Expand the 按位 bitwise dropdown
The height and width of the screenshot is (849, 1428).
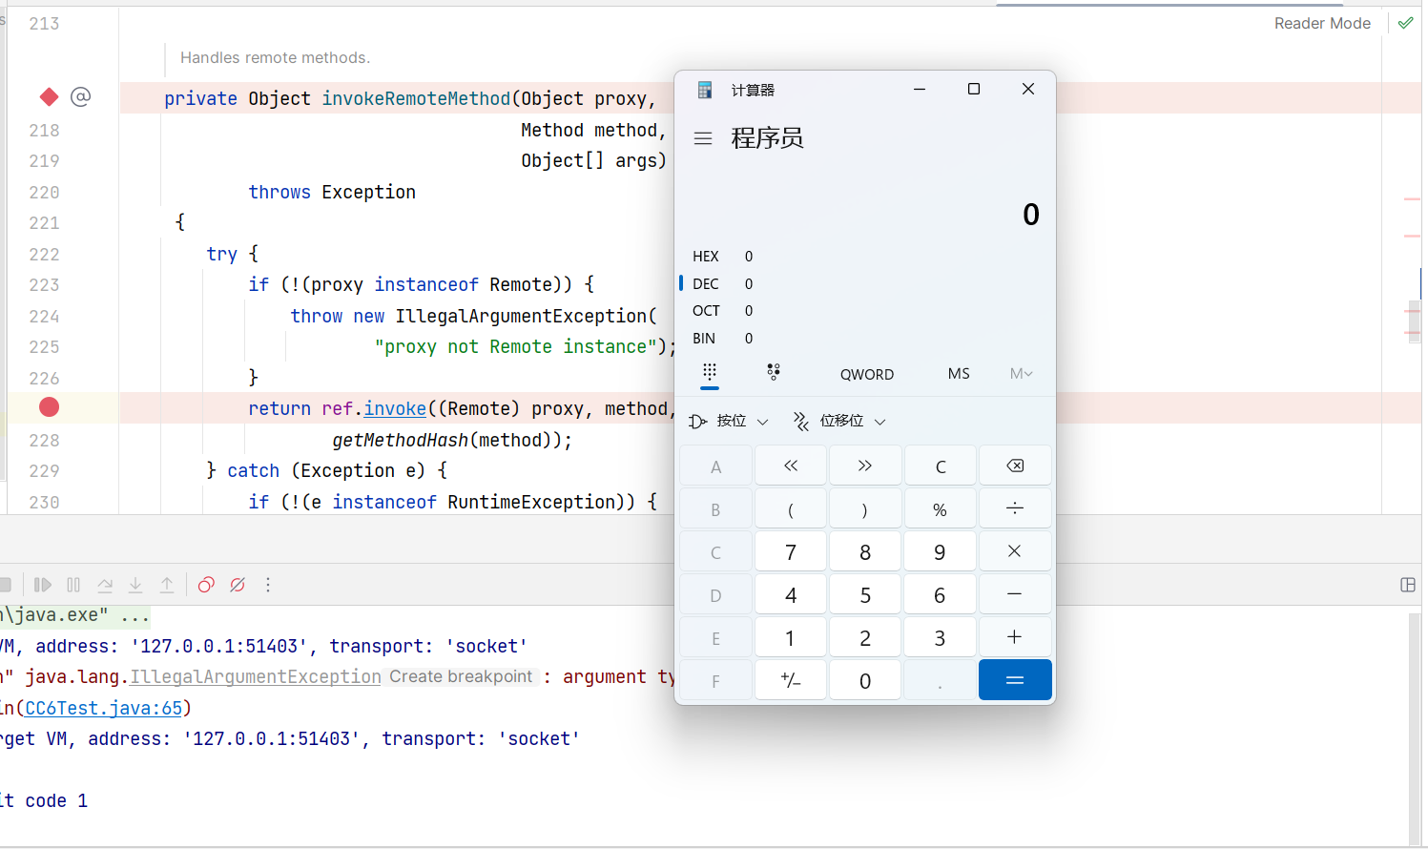point(730,421)
